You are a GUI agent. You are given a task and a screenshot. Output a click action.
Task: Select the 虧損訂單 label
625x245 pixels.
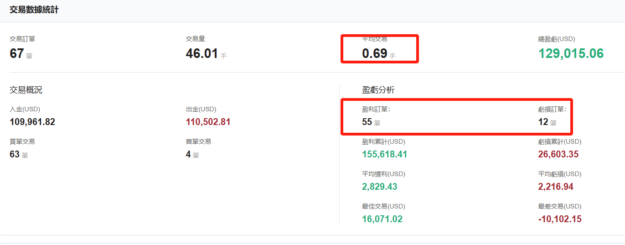click(552, 109)
